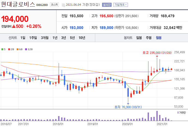This screenshot has width=188, height=127.
Task: Click the 2017/01 x-axis label
Action: point(23,124)
